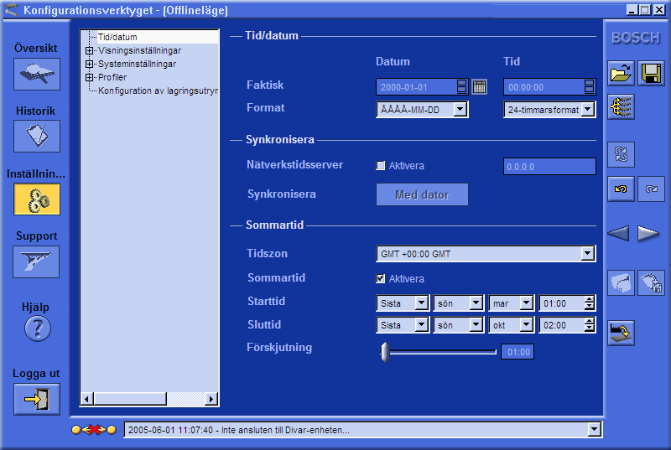Click the greyed drive icon above transfer icon
This screenshot has height=450, width=671.
click(621, 282)
